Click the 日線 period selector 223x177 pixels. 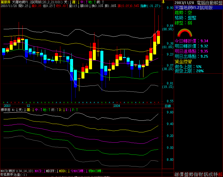[x=168, y=106]
